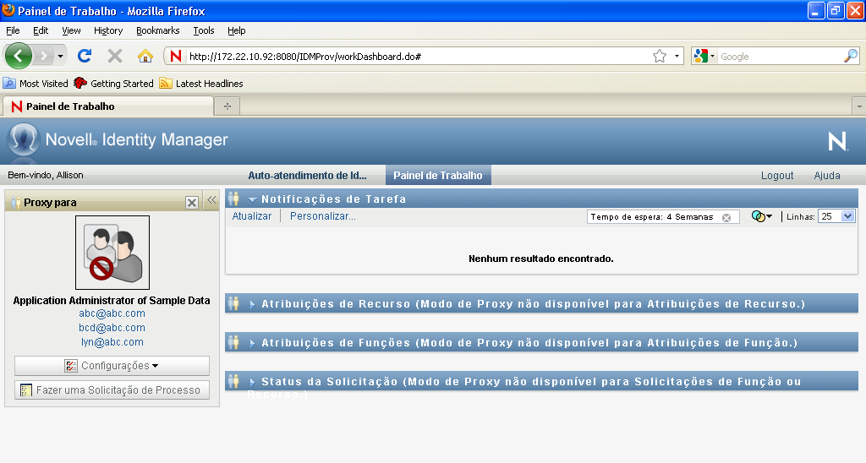Click 'Nenhum resultado encontrado.' text

(541, 259)
